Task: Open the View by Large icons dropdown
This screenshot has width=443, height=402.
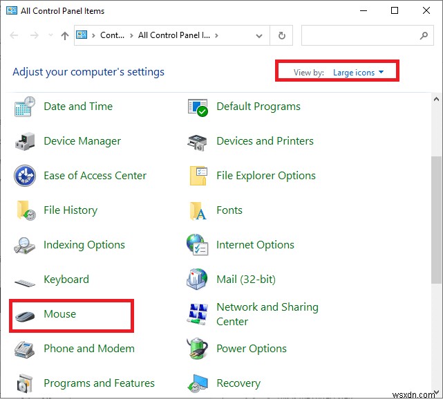Action: click(x=358, y=73)
